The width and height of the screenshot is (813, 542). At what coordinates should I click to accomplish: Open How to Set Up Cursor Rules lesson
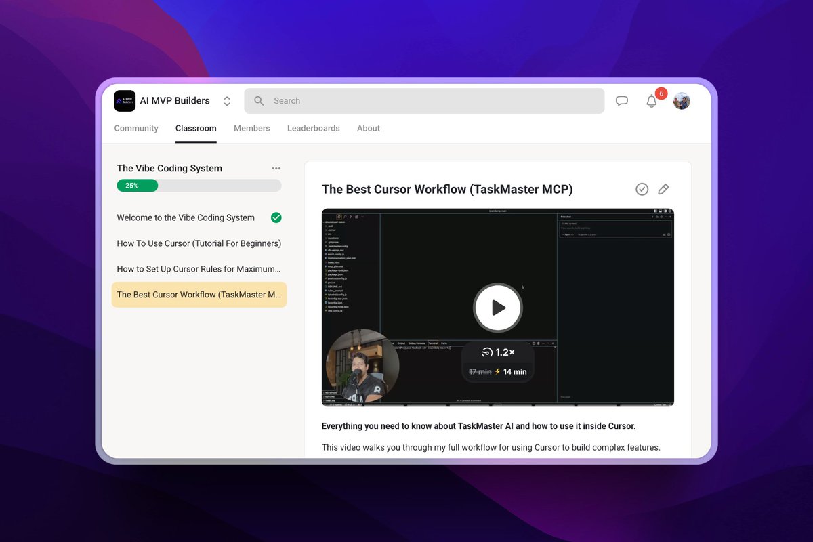[x=199, y=269]
